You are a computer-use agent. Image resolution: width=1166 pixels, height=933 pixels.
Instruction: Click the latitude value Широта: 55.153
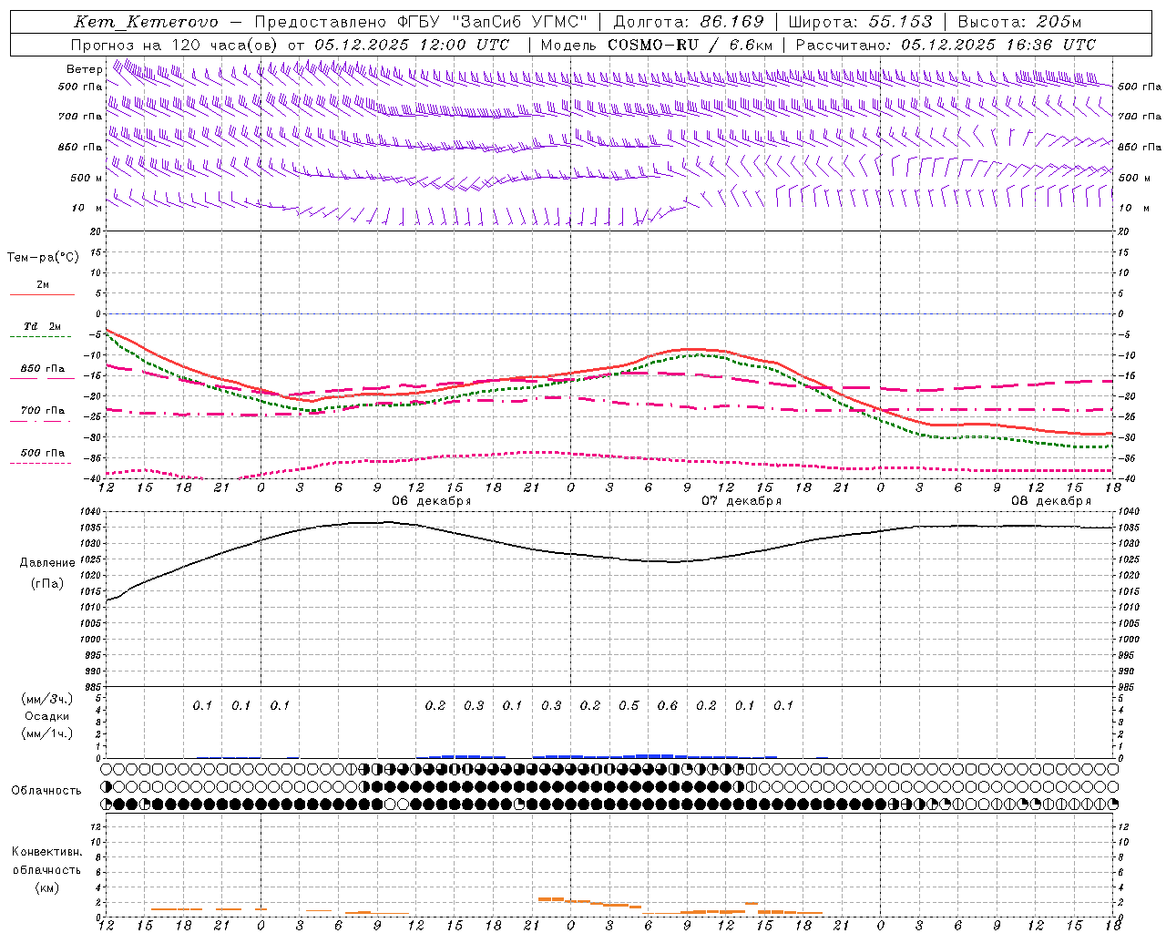(861, 22)
